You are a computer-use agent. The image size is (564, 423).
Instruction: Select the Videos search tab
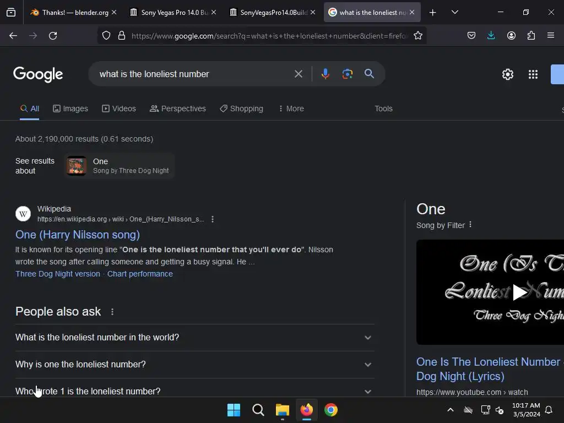tap(119, 109)
